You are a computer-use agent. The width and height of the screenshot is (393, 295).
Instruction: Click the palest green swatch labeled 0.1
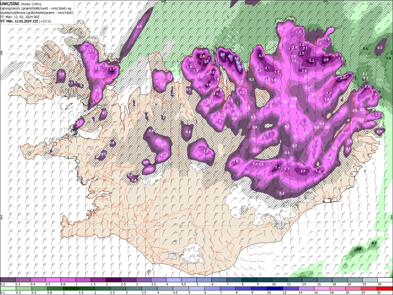[x=8, y=289]
